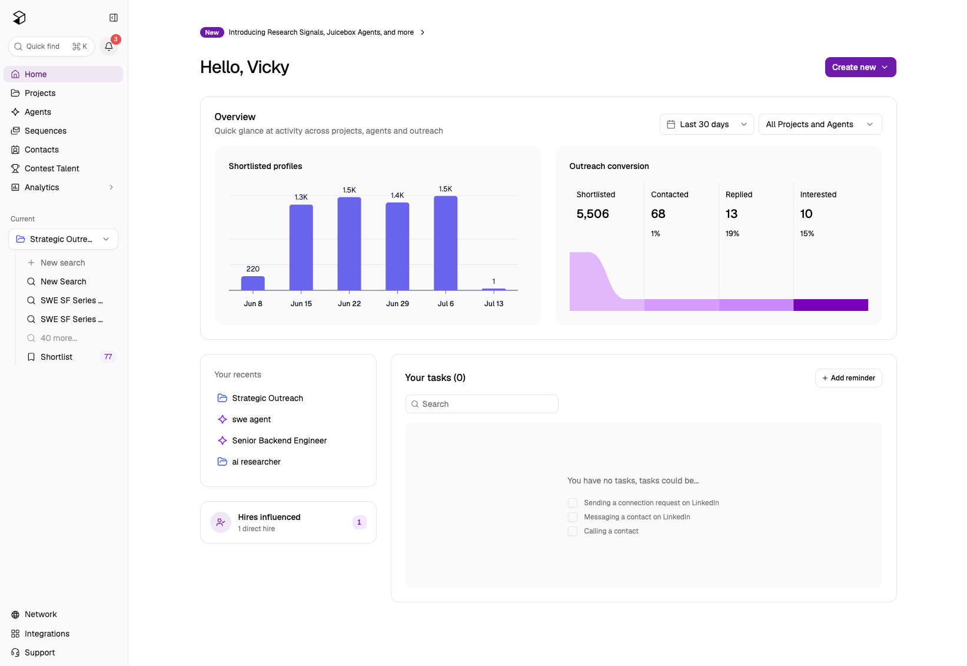Click the Agents sparkle icon
The image size is (967, 666).
(15, 112)
